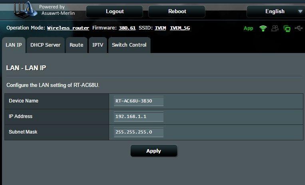Viewport: 305px width, 185px height.
Task: Click the IVEM_5G SSID link
Action: pyautogui.click(x=180, y=28)
